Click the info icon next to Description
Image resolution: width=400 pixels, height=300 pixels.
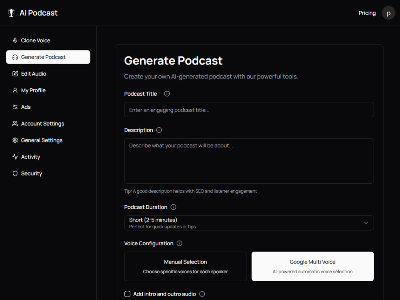coord(159,130)
